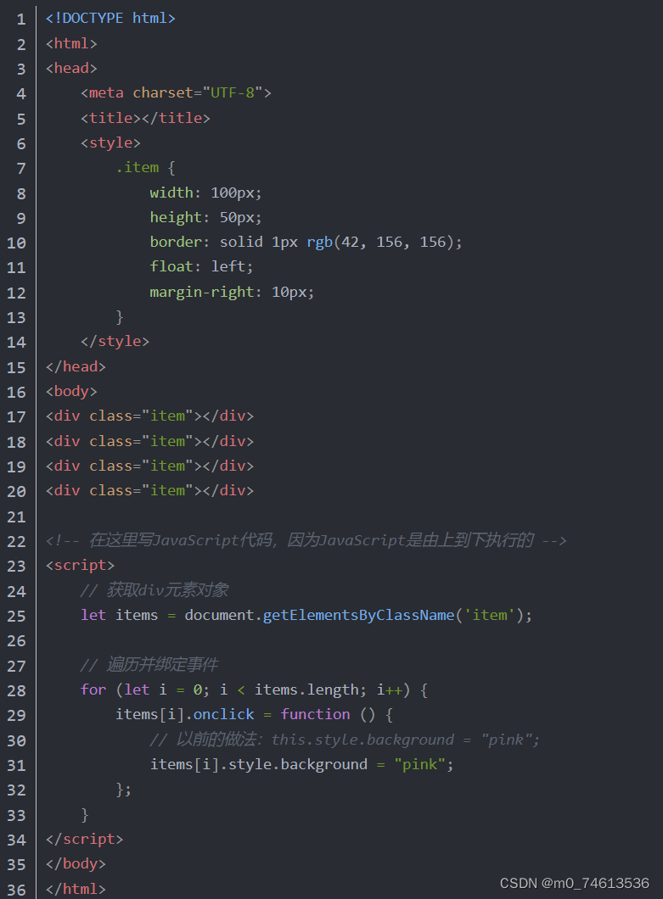Click the HTML comment on line 22

click(x=306, y=540)
